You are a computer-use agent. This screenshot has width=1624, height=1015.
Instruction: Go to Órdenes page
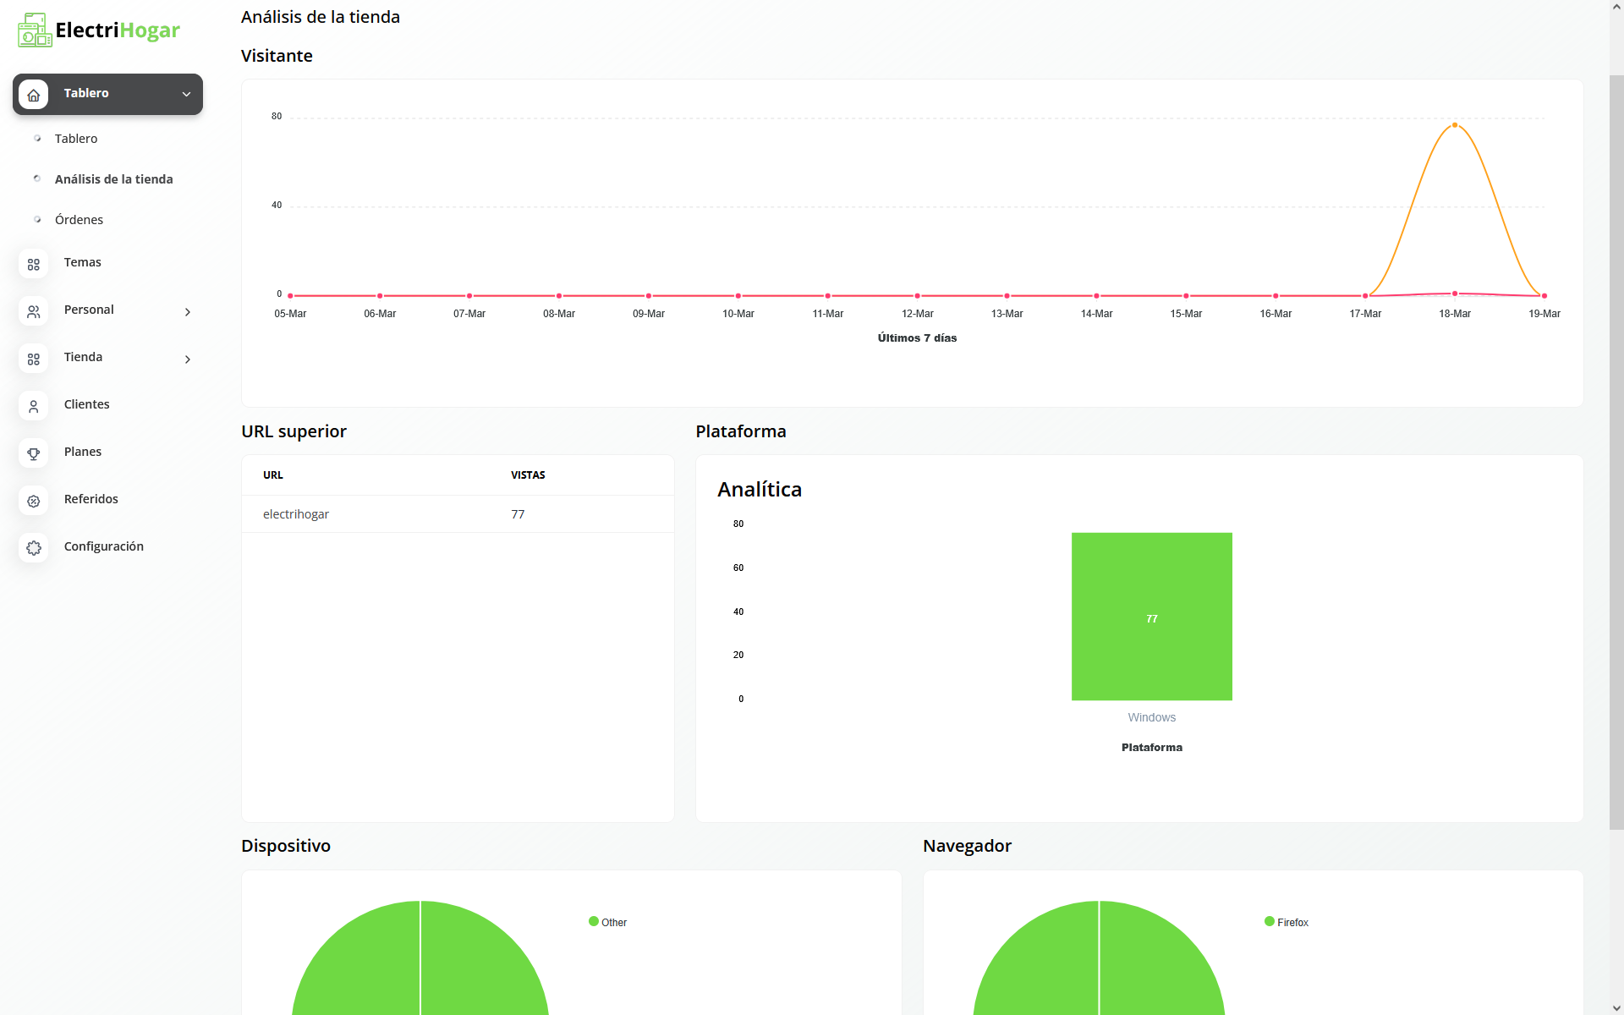point(80,220)
